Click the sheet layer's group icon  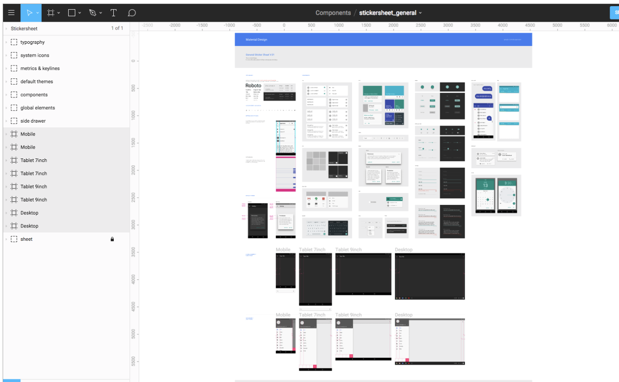tap(14, 239)
